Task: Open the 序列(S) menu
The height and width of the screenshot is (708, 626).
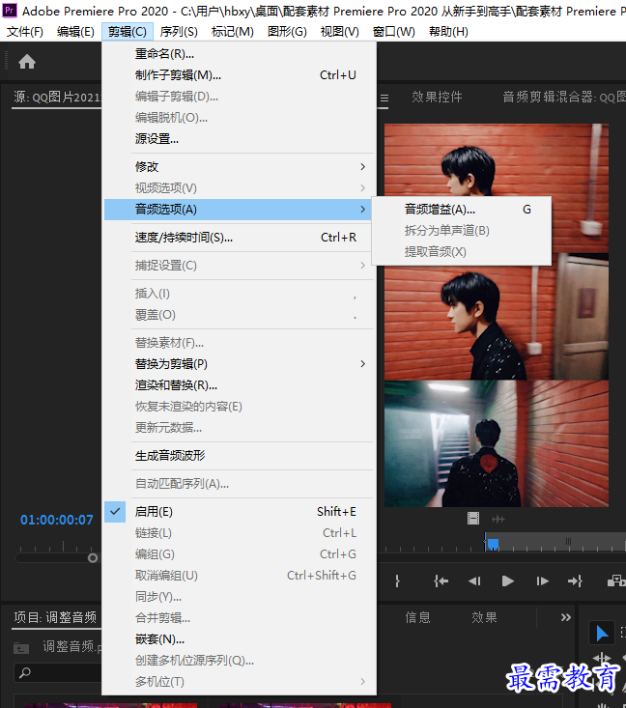Action: pyautogui.click(x=179, y=32)
